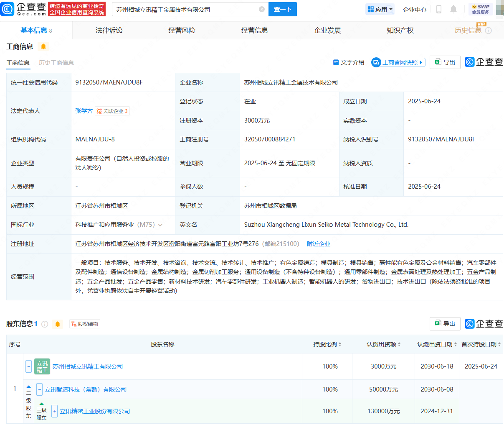Select 130000万元 capital cell

click(384, 411)
